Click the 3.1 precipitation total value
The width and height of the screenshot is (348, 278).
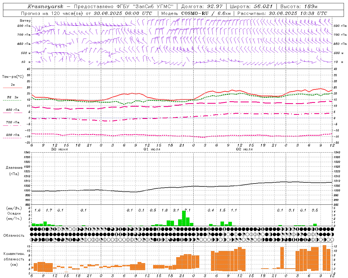pos(176,210)
